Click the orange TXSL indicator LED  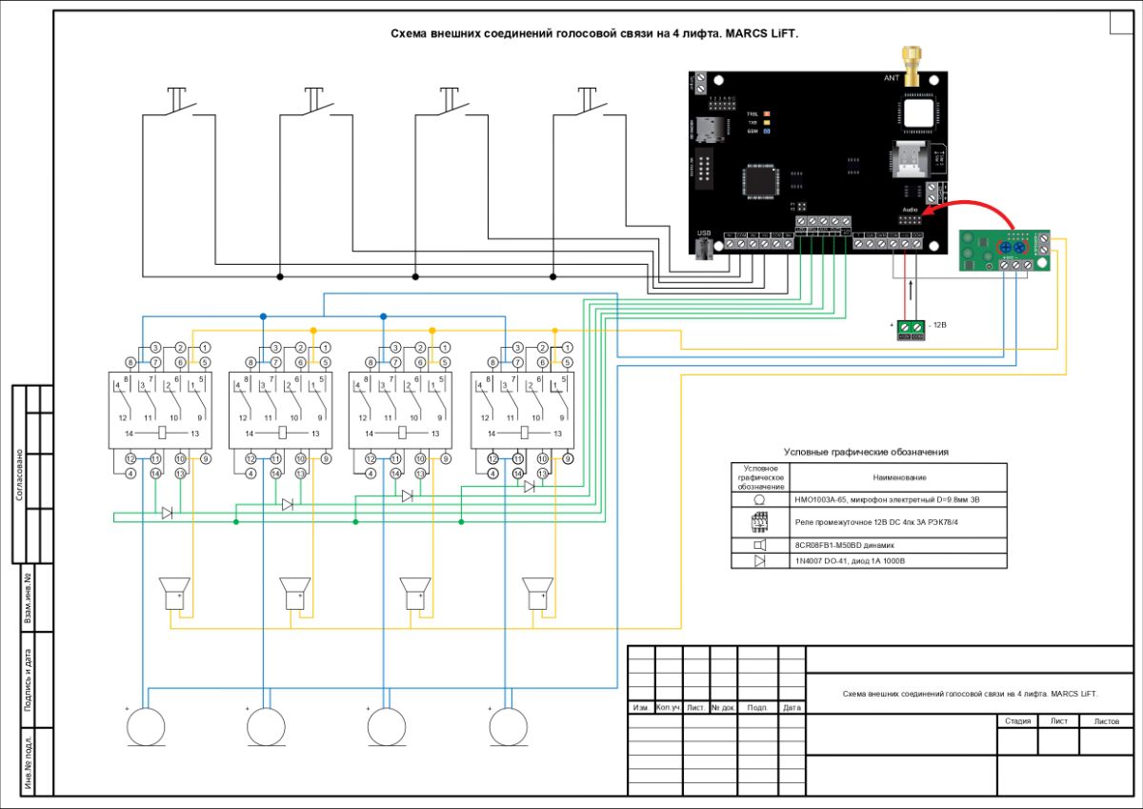(x=767, y=114)
